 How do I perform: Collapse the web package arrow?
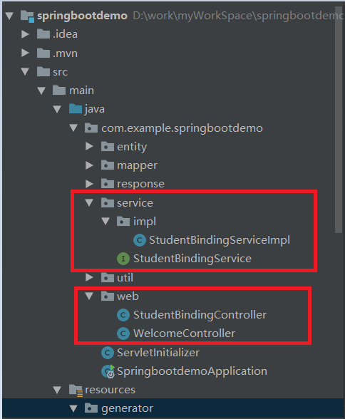point(89,296)
